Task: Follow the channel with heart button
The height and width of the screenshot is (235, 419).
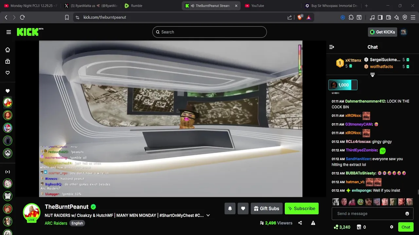Action: (243, 209)
